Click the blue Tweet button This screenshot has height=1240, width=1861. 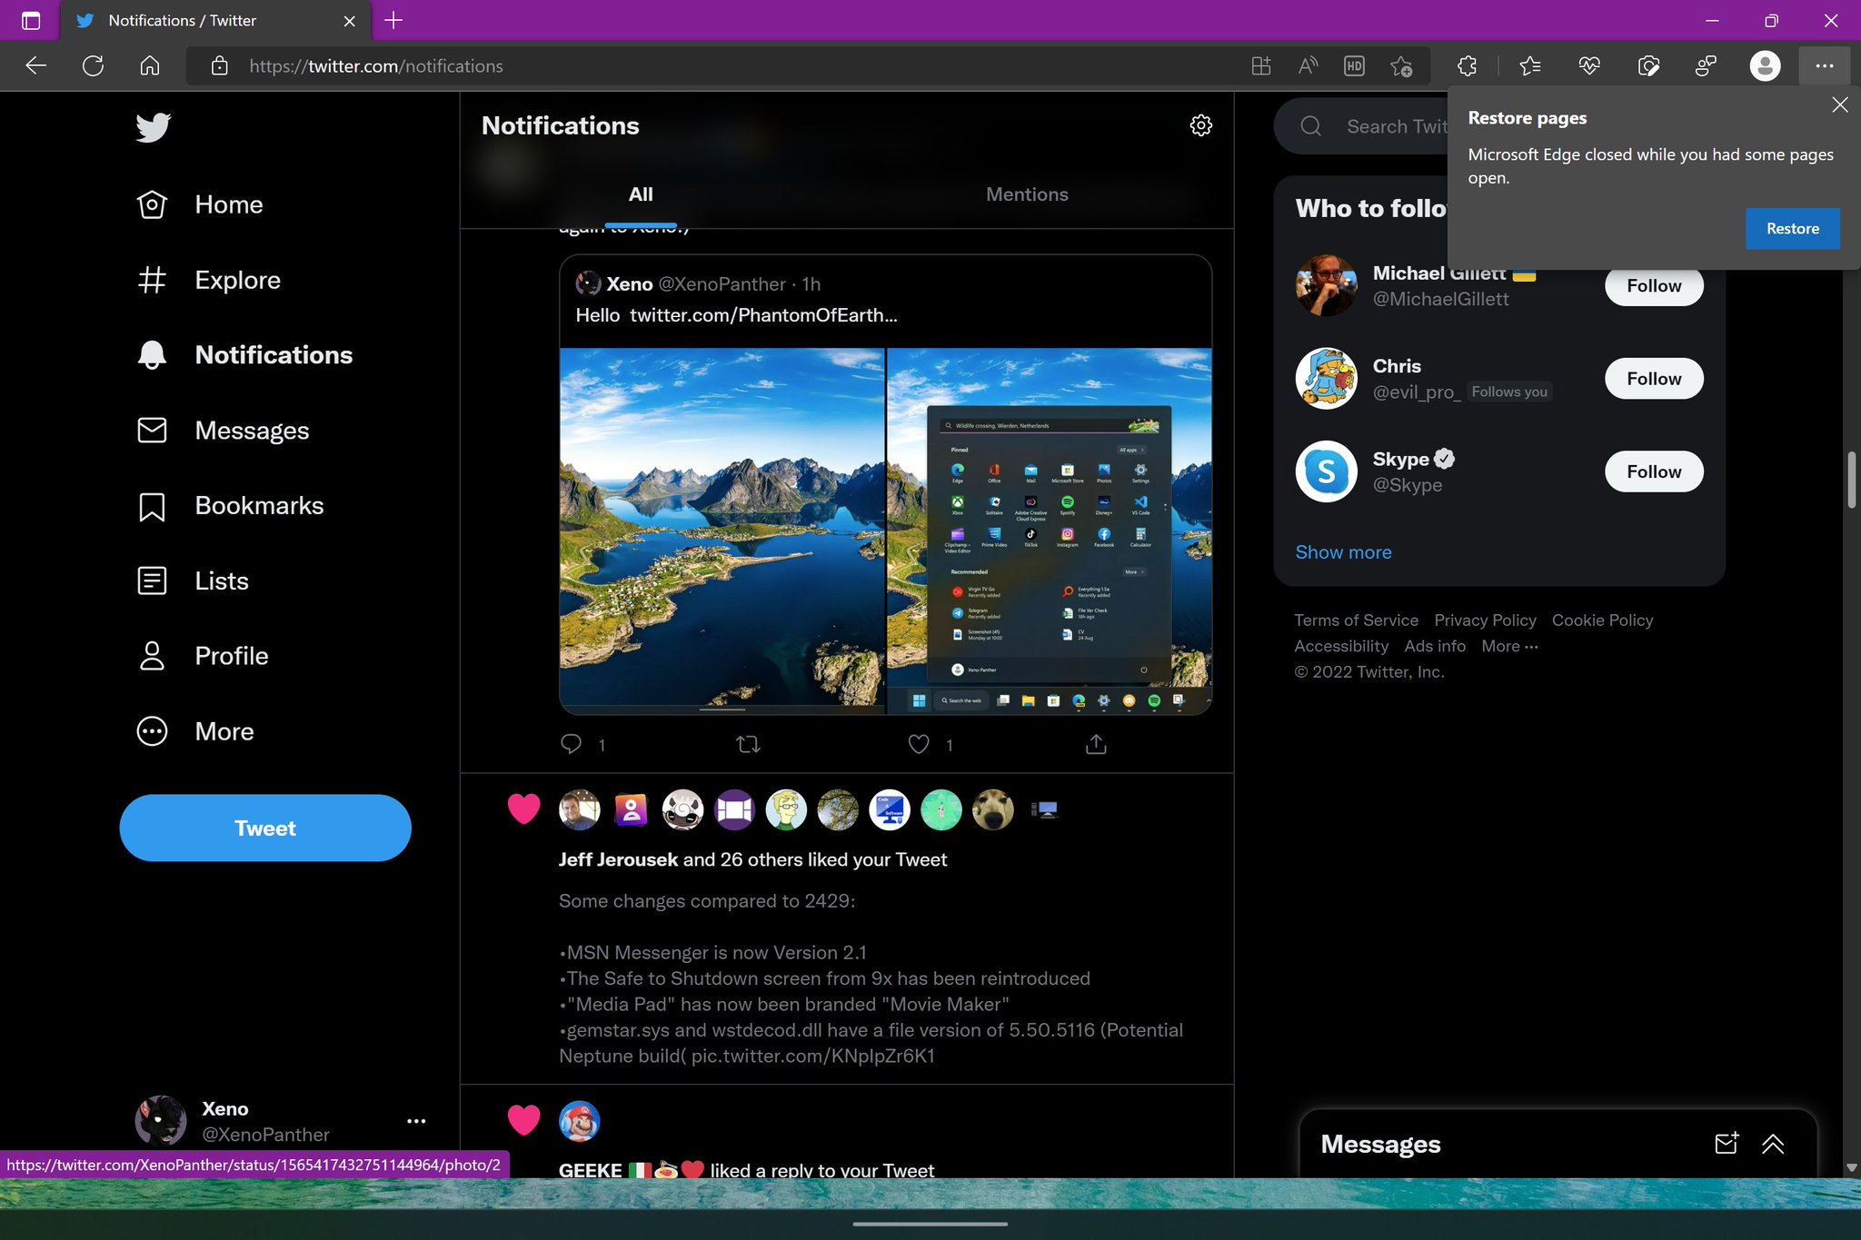tap(265, 828)
